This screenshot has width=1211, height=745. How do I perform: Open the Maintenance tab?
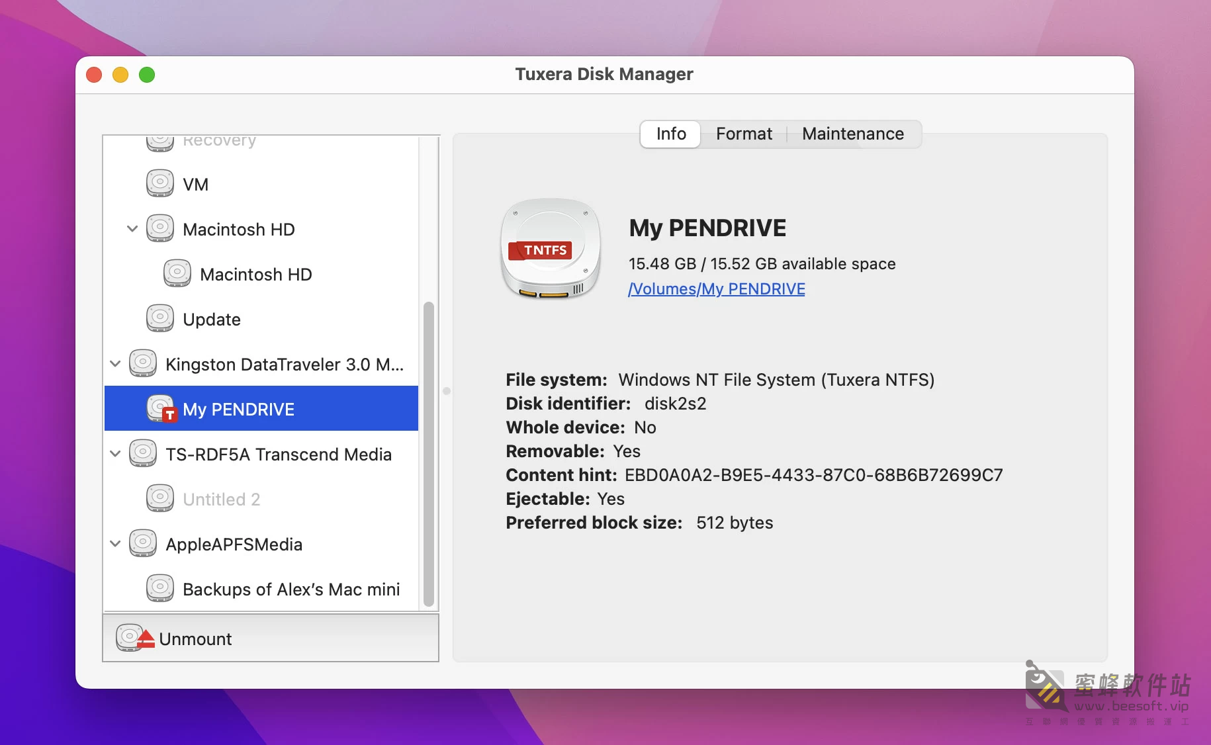click(853, 134)
